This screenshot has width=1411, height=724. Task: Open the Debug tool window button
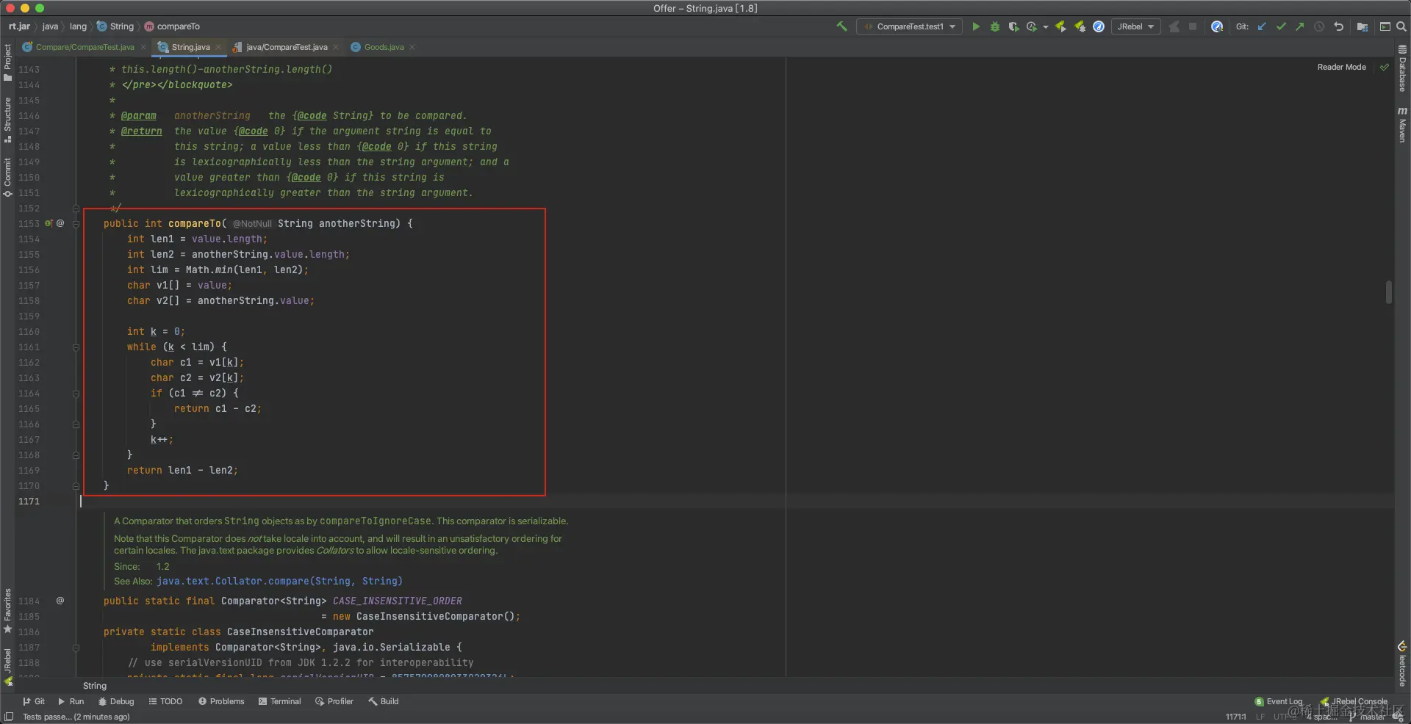click(116, 701)
